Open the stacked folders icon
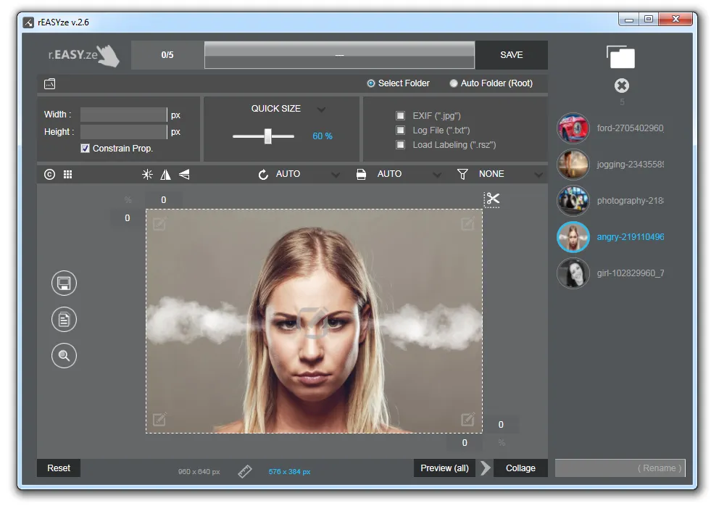 click(620, 57)
